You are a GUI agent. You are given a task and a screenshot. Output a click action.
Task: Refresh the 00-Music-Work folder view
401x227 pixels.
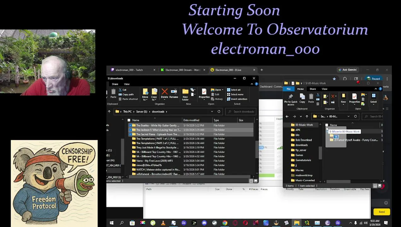[x=355, y=116]
